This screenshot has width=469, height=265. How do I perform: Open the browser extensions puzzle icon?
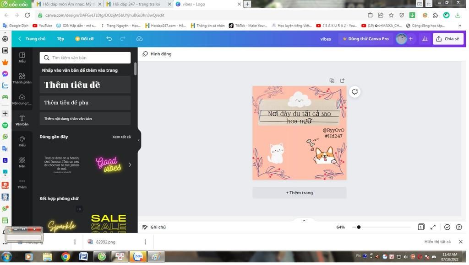(436, 15)
